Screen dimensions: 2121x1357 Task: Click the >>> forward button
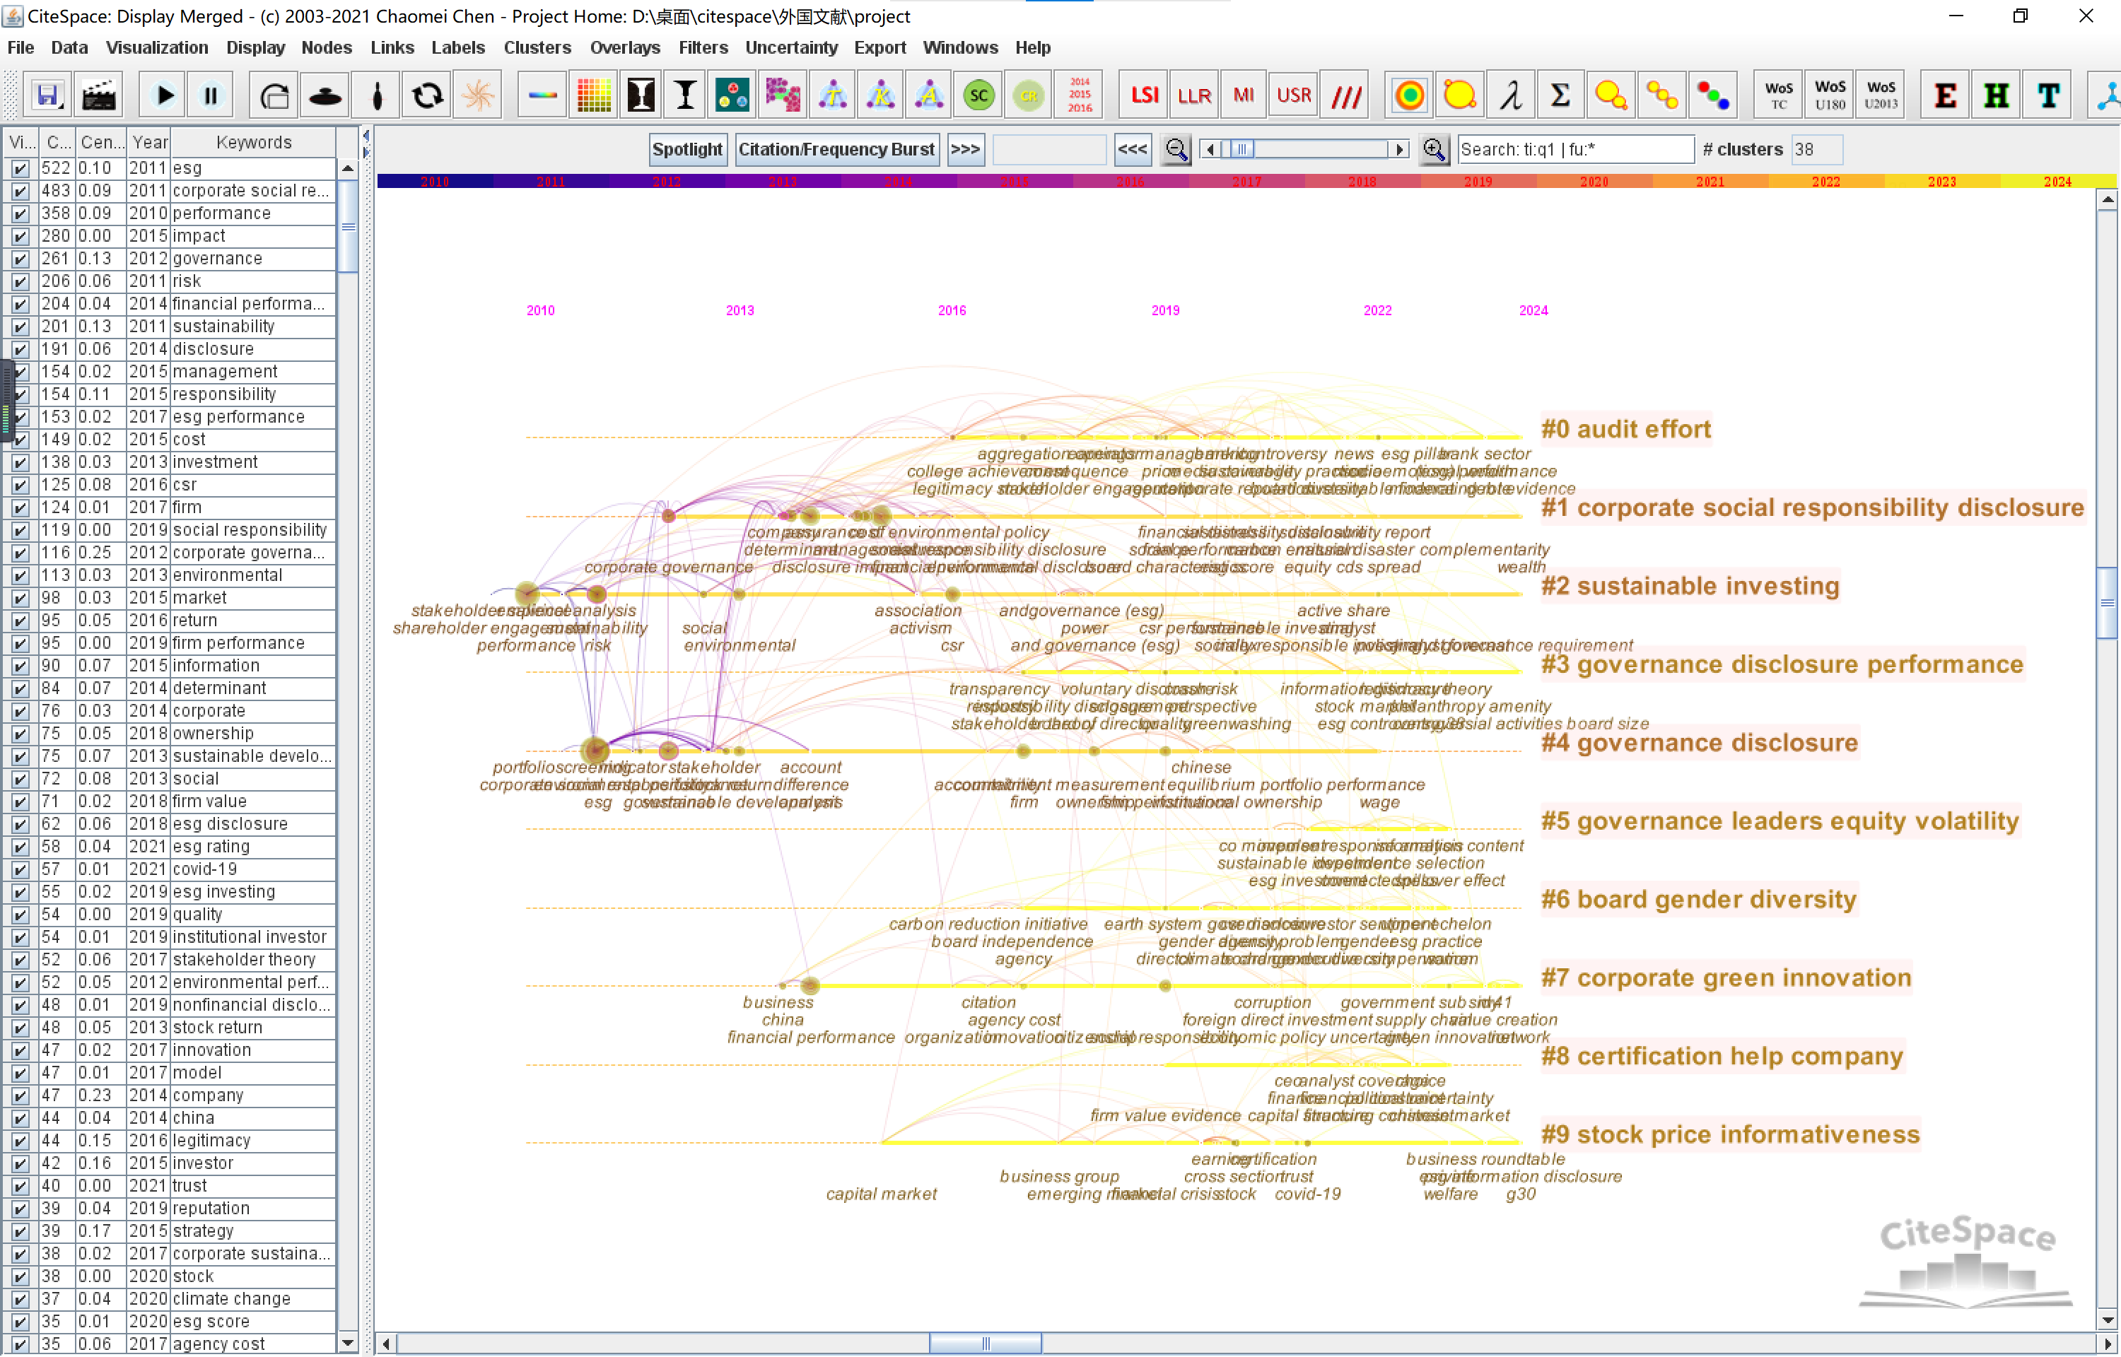[x=965, y=149]
